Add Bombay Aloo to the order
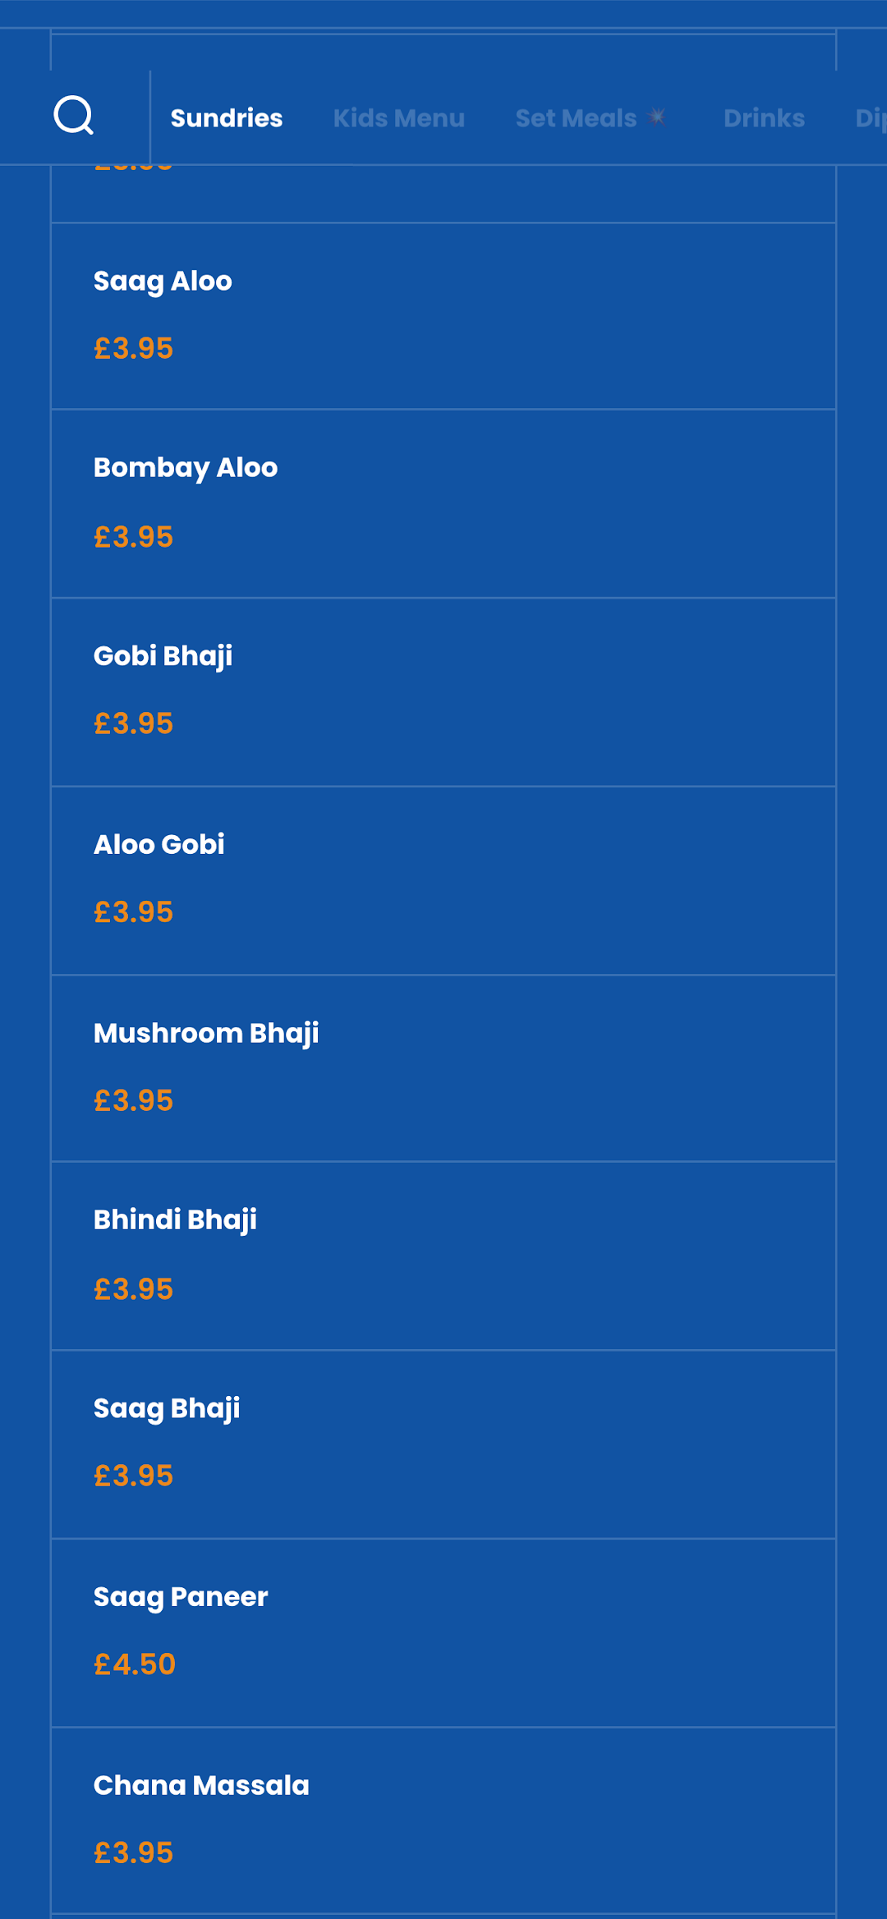The height and width of the screenshot is (1919, 887). (443, 503)
